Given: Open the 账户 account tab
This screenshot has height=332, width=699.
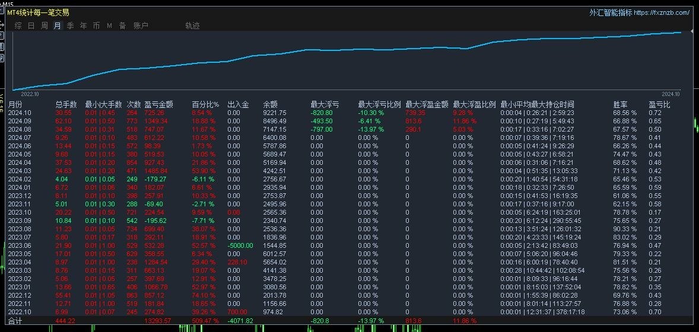Looking at the screenshot, I should point(141,26).
